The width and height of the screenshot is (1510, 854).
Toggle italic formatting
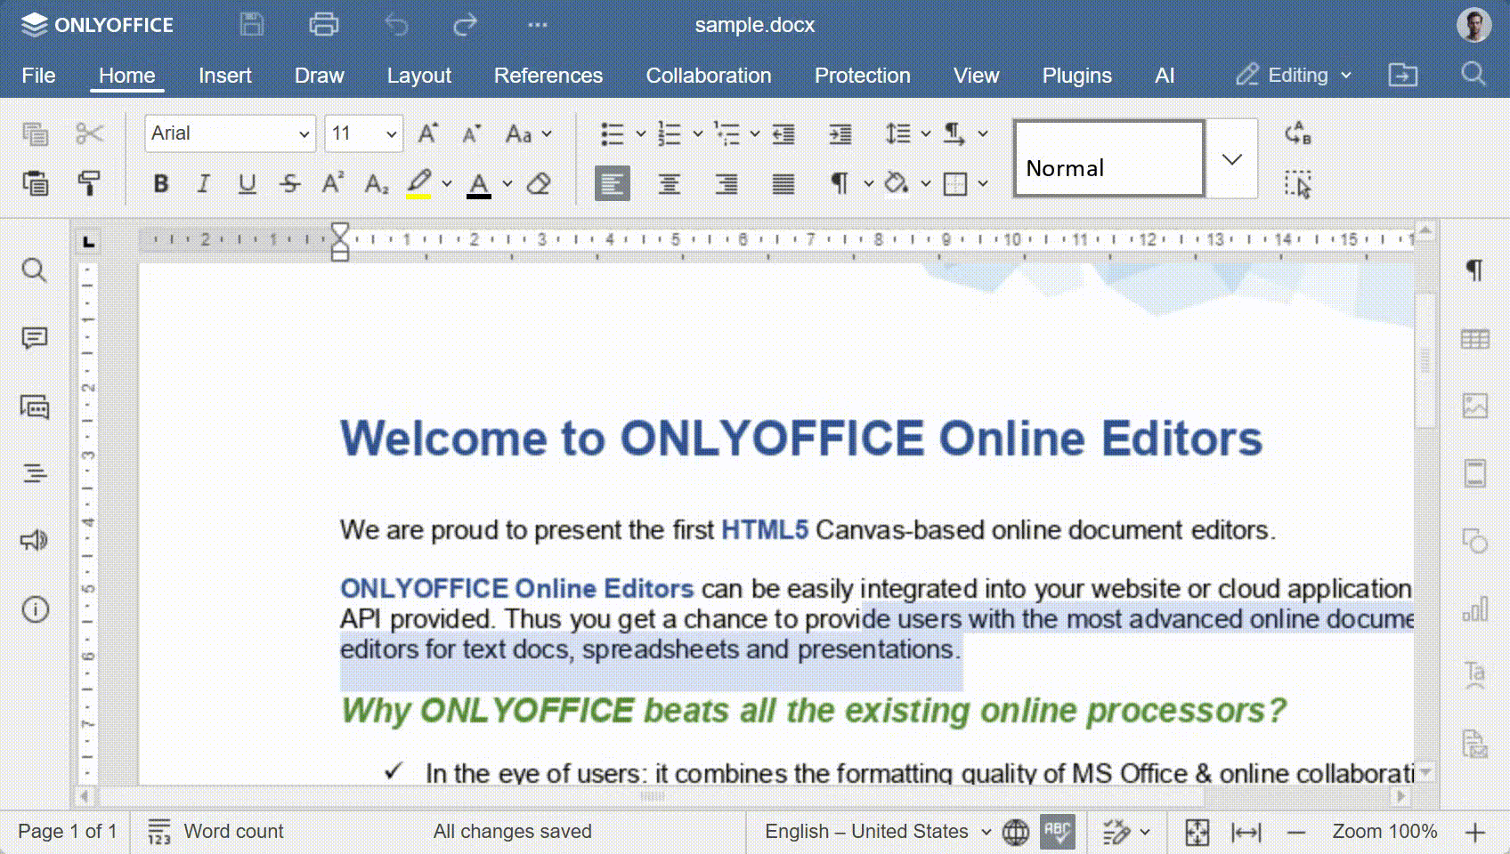204,184
